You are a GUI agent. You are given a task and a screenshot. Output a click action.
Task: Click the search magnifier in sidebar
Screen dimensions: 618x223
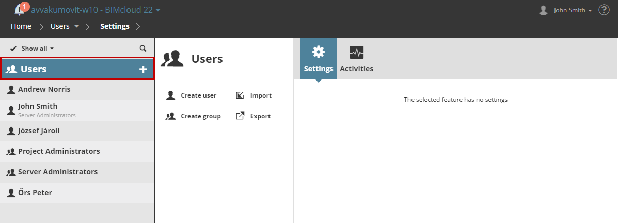pyautogui.click(x=143, y=49)
